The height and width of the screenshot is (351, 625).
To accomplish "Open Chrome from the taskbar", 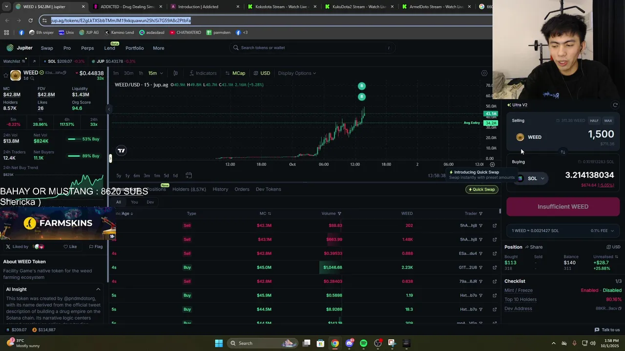I will pyautogui.click(x=334, y=343).
